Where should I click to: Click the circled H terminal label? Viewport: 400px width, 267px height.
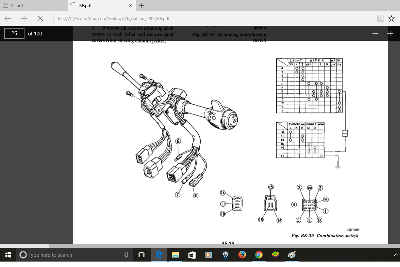click(326, 199)
